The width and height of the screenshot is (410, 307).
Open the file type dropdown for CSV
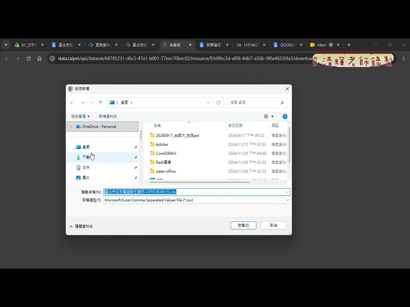[288, 200]
